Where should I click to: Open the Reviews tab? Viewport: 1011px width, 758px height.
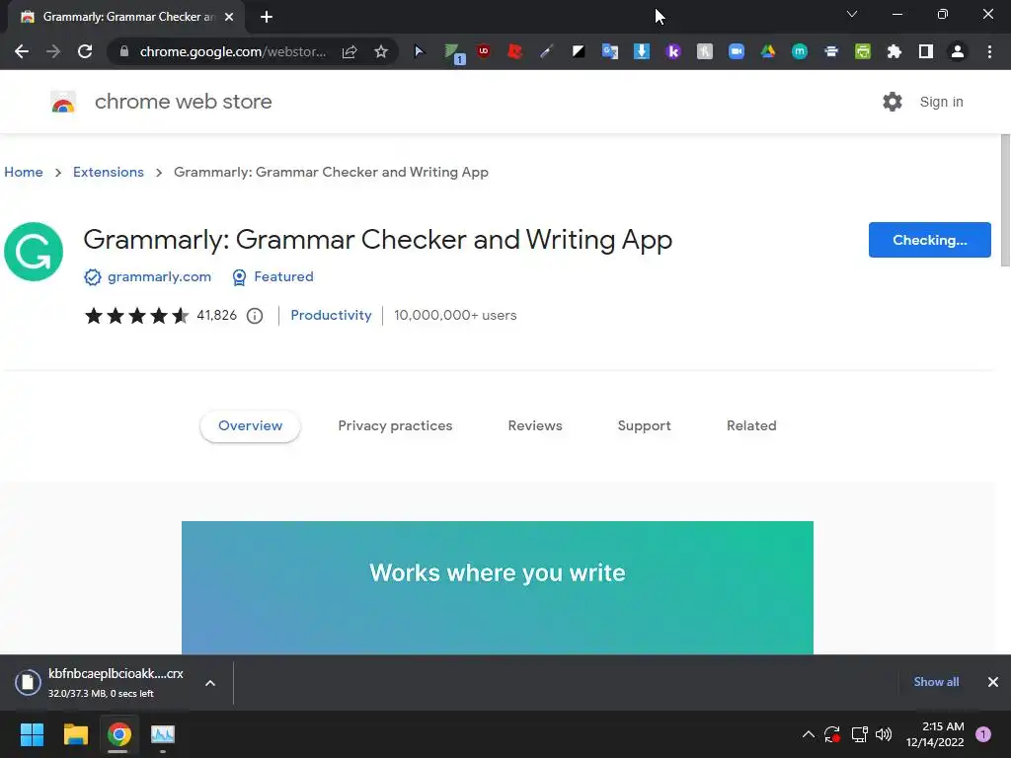[535, 426]
